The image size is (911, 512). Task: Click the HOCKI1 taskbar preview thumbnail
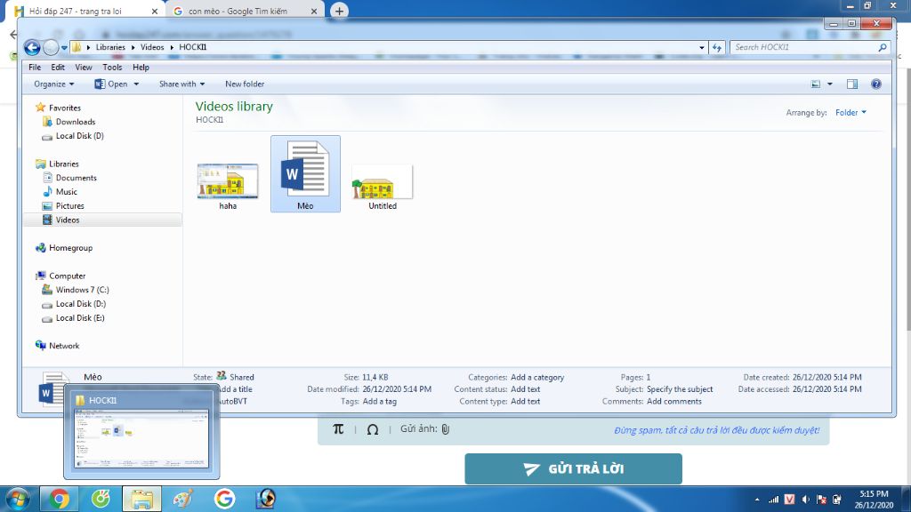141,439
